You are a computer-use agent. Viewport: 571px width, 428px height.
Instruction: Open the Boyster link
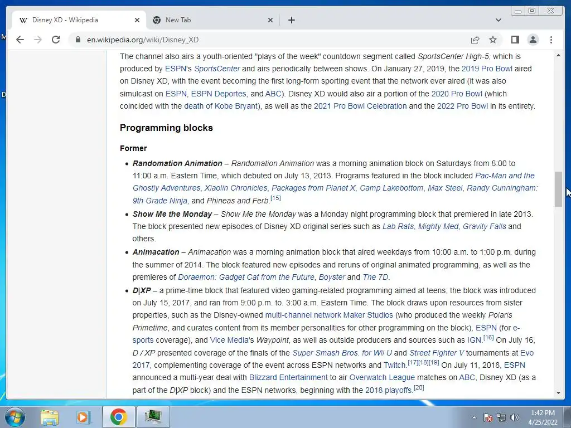coord(332,278)
